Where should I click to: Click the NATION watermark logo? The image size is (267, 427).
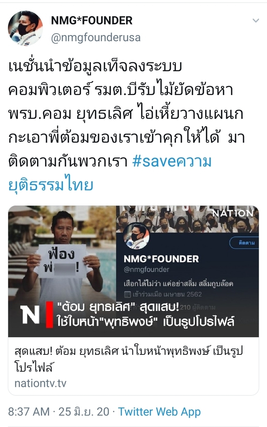[232, 213]
